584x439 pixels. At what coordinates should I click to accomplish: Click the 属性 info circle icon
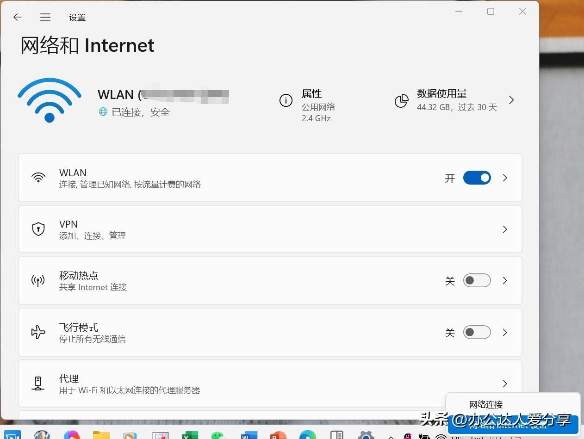click(286, 100)
